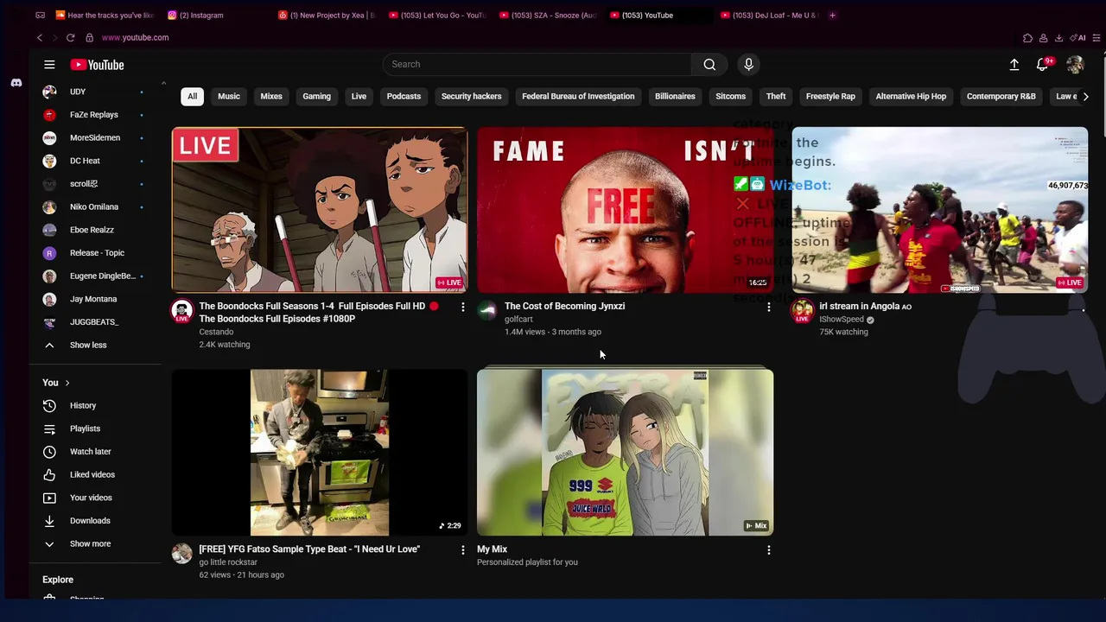The height and width of the screenshot is (622, 1106).
Task: Select Federal Bureau of Investigation chip
Action: (578, 97)
